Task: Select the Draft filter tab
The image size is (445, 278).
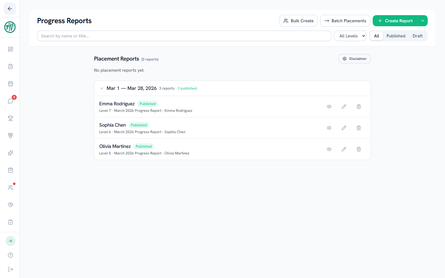Action: 417,36
